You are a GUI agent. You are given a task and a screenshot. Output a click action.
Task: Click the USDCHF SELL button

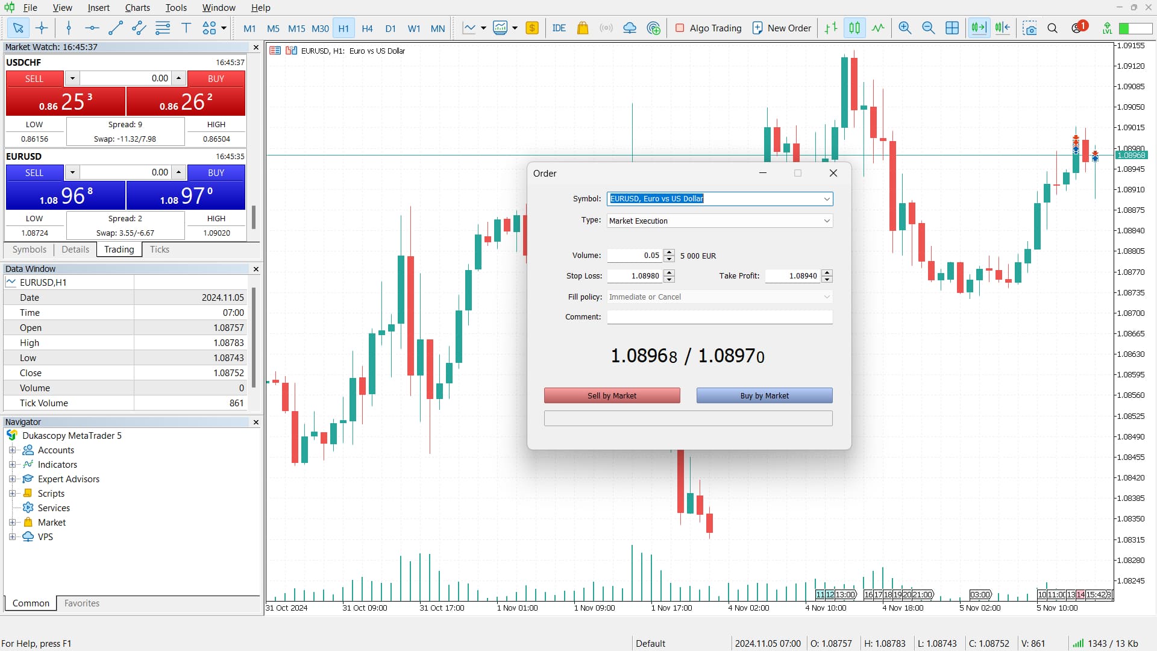point(34,78)
